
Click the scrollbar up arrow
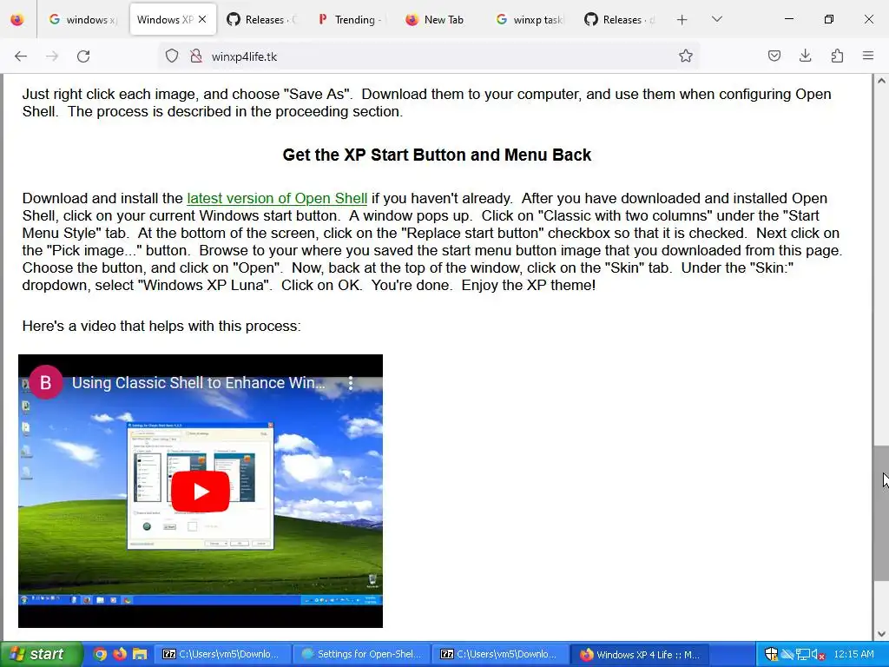(x=881, y=81)
